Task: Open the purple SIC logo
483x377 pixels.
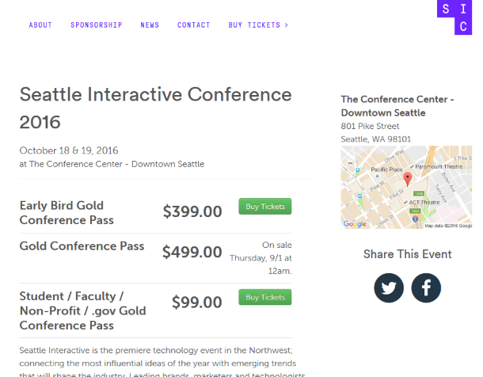Action: pos(454,17)
